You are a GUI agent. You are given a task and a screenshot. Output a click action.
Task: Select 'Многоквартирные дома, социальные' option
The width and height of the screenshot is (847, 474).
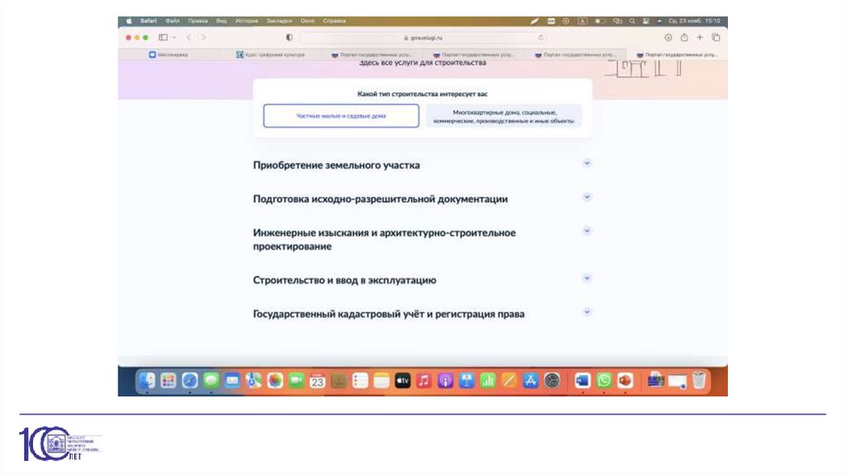[504, 116]
